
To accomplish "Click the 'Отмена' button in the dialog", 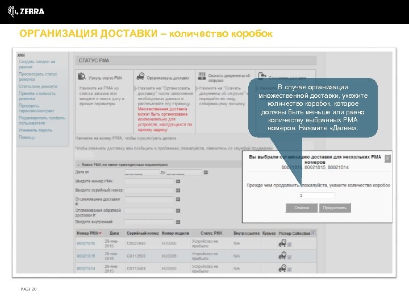I will (302, 208).
